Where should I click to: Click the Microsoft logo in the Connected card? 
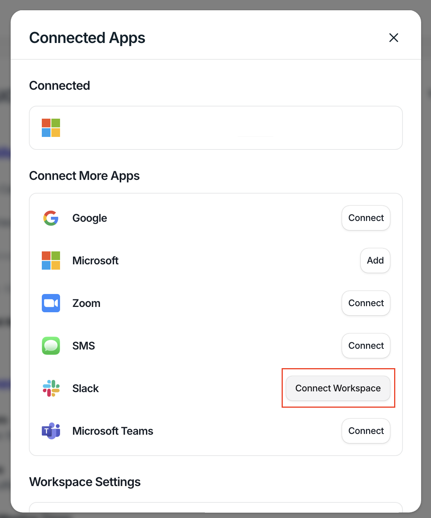[x=51, y=128]
